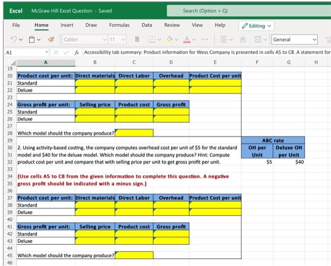Switch to the Formulas tab

pyautogui.click(x=119, y=25)
